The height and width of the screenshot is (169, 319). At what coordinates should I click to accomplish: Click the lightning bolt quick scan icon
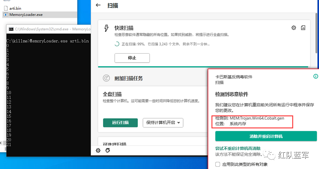coord(106,28)
